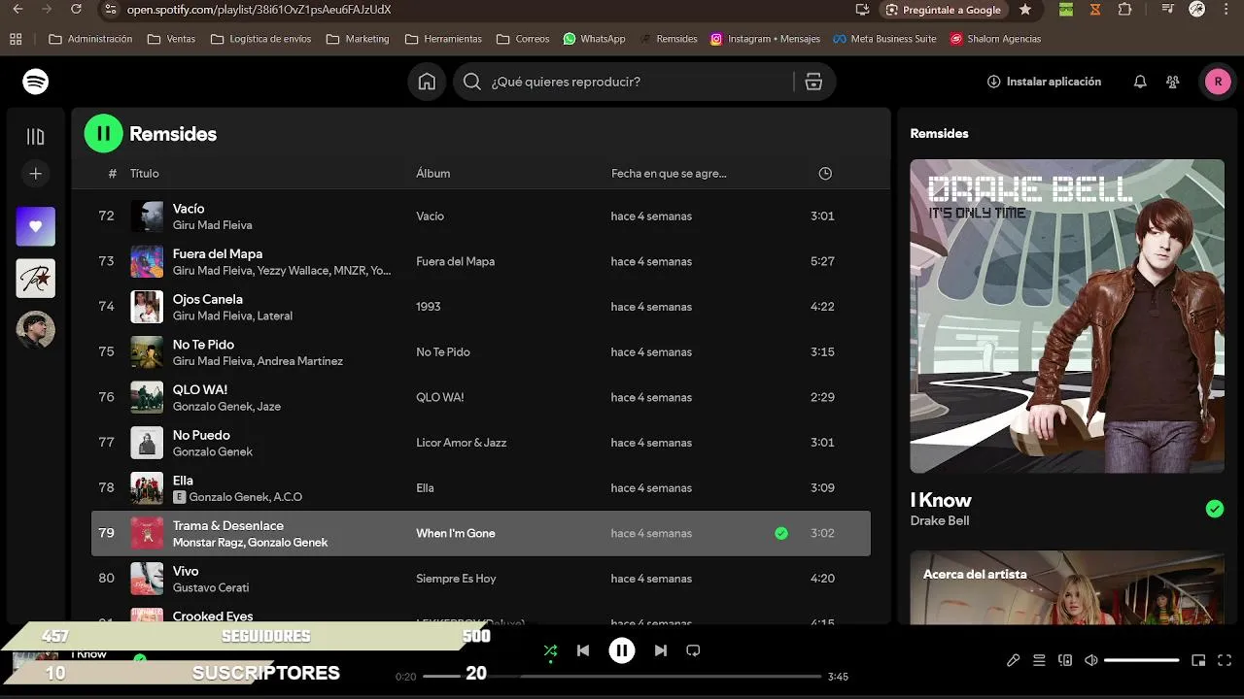This screenshot has width=1244, height=699.
Task: Open Administración bookmark folder
Action: click(x=90, y=39)
